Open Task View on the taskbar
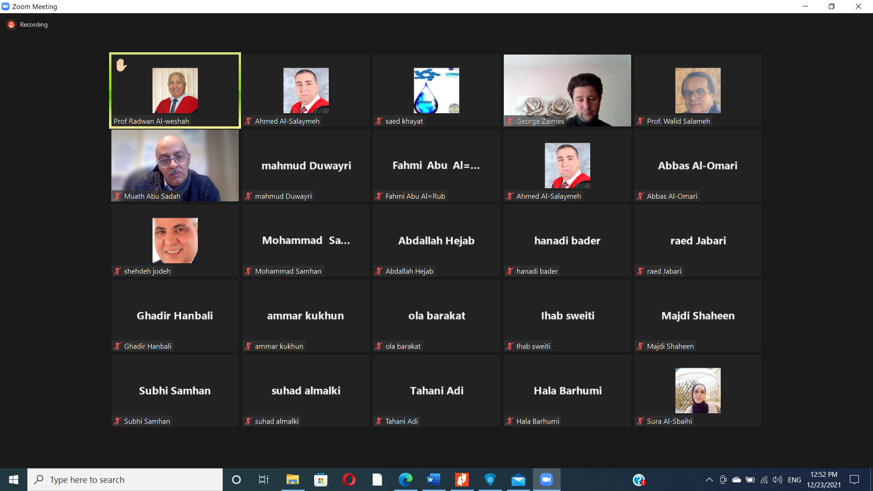The image size is (873, 491). [x=264, y=480]
